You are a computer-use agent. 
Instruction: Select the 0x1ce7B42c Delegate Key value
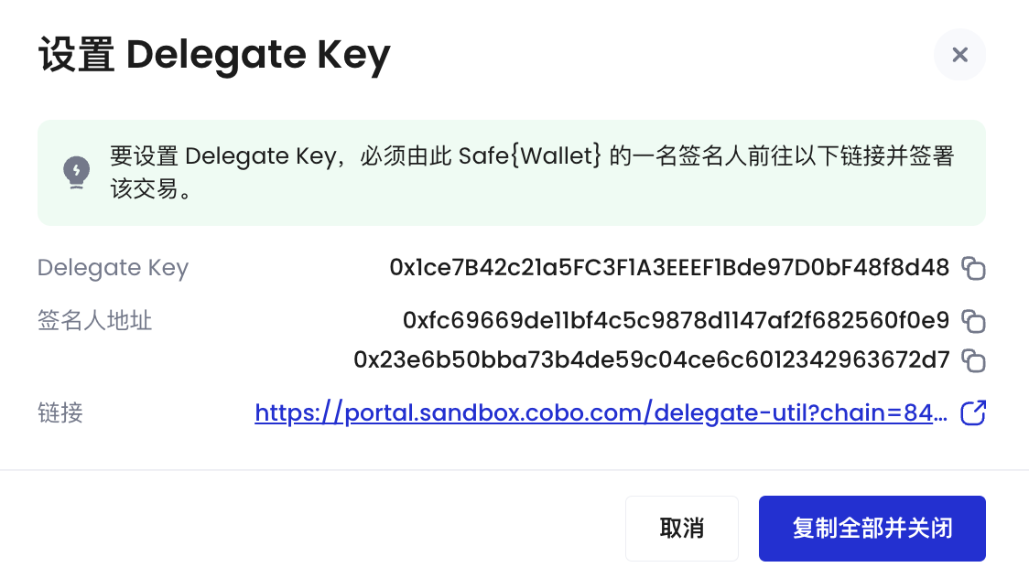(669, 267)
